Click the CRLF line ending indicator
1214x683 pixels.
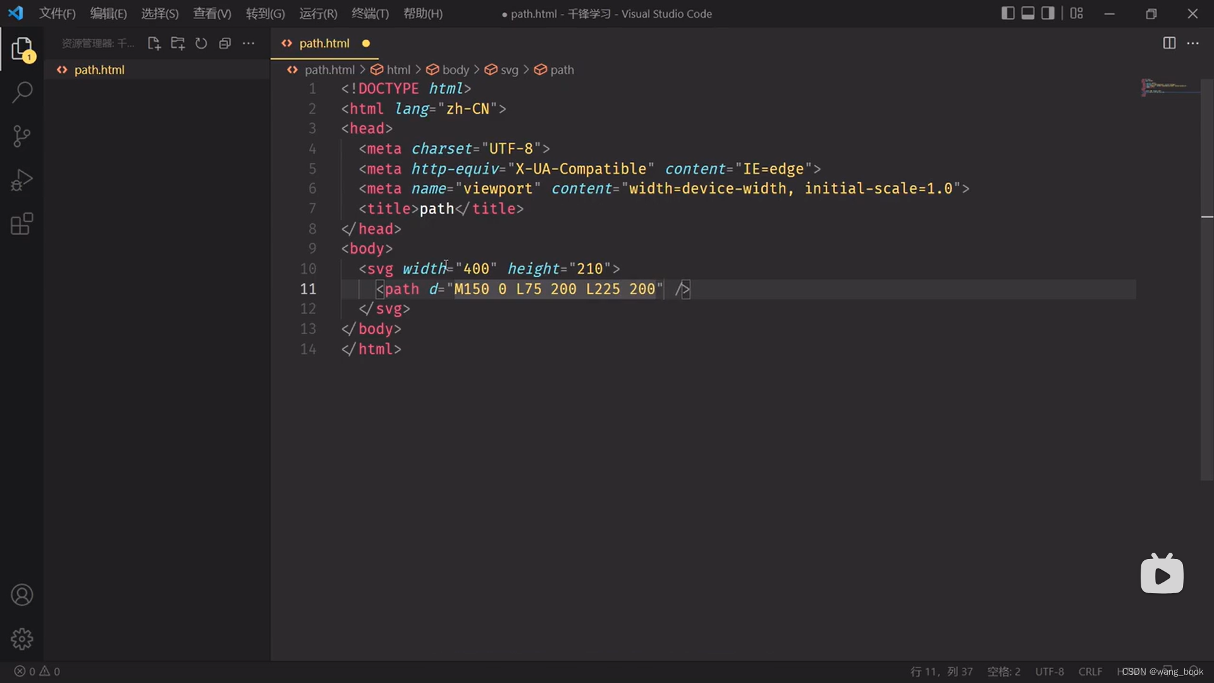[x=1090, y=672]
